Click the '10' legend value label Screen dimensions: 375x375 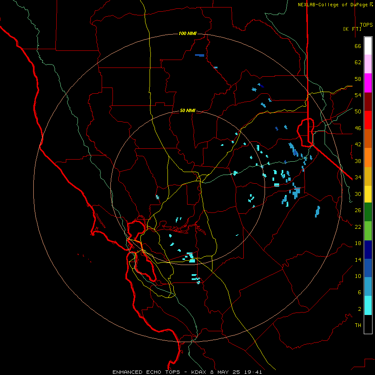[358, 276]
